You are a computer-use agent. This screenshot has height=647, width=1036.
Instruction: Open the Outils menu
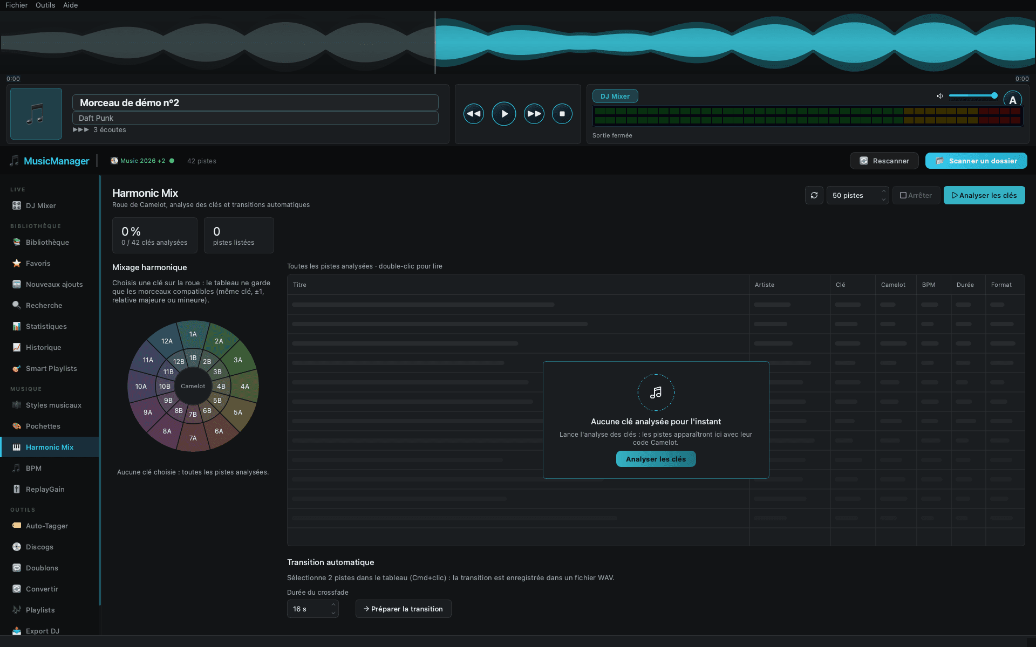[45, 5]
